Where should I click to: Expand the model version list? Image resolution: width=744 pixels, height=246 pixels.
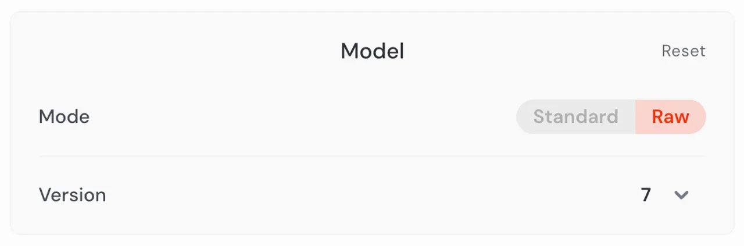pos(681,195)
